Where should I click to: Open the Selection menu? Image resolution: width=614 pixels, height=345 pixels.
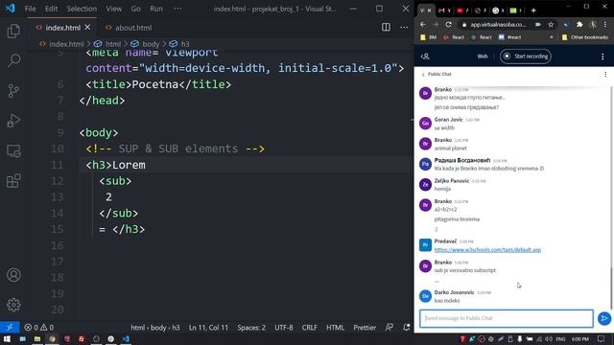click(82, 9)
